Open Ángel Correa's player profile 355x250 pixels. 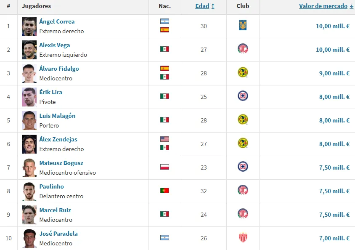tap(57, 21)
